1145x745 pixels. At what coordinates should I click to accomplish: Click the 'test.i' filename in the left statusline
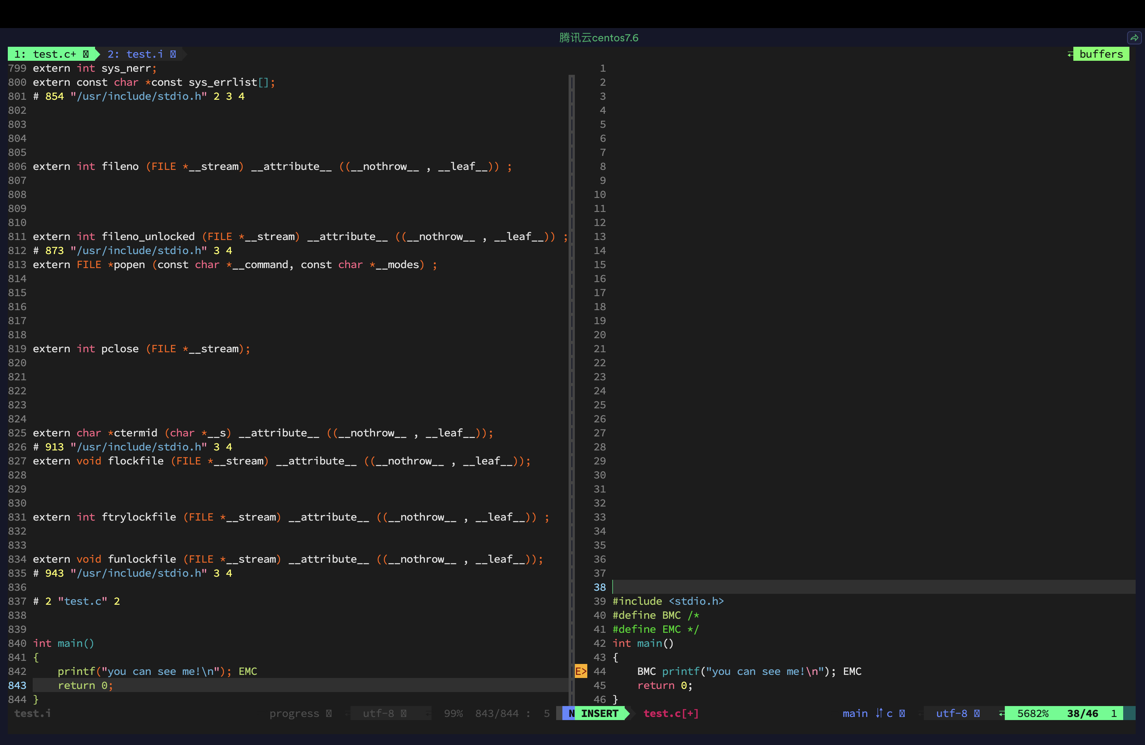pos(32,713)
